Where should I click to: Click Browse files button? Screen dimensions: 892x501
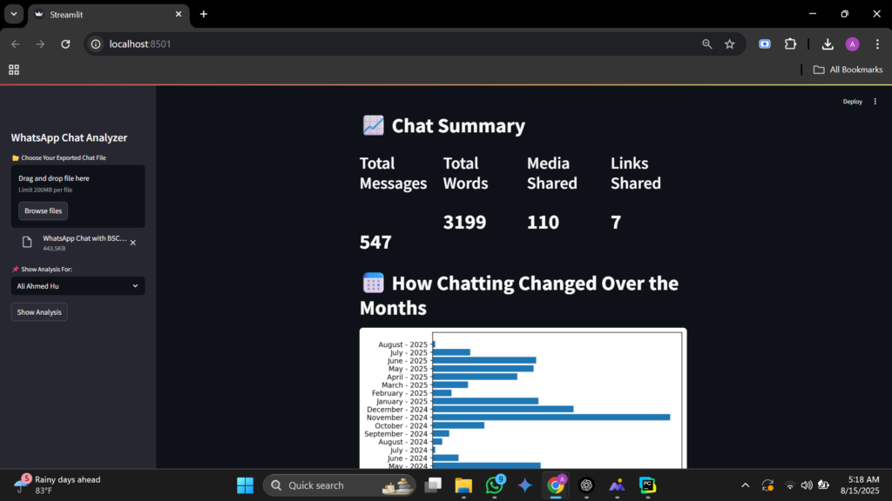44,210
